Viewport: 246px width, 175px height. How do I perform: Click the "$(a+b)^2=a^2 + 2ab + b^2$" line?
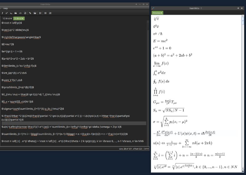[x=18, y=59]
